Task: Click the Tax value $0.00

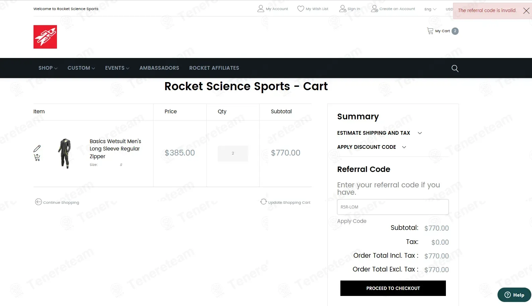Action: pyautogui.click(x=440, y=242)
